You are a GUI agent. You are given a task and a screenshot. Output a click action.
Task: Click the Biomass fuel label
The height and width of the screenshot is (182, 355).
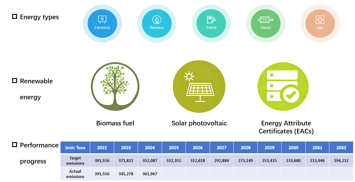[115, 123]
